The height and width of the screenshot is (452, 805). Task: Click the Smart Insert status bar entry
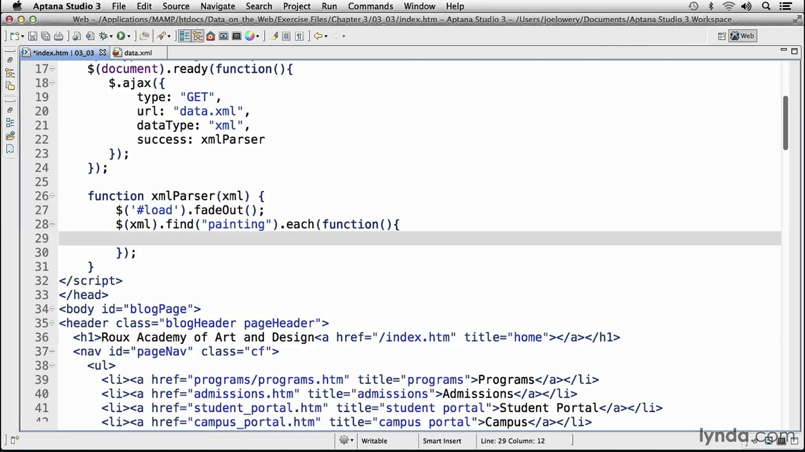[442, 441]
